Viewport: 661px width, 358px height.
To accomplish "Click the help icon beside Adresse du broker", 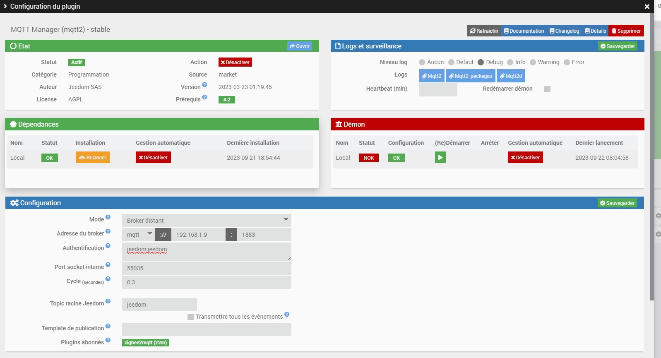I will [x=108, y=231].
